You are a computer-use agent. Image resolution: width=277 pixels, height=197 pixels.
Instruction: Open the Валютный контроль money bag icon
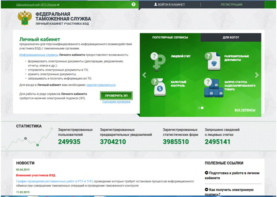pos(159,87)
